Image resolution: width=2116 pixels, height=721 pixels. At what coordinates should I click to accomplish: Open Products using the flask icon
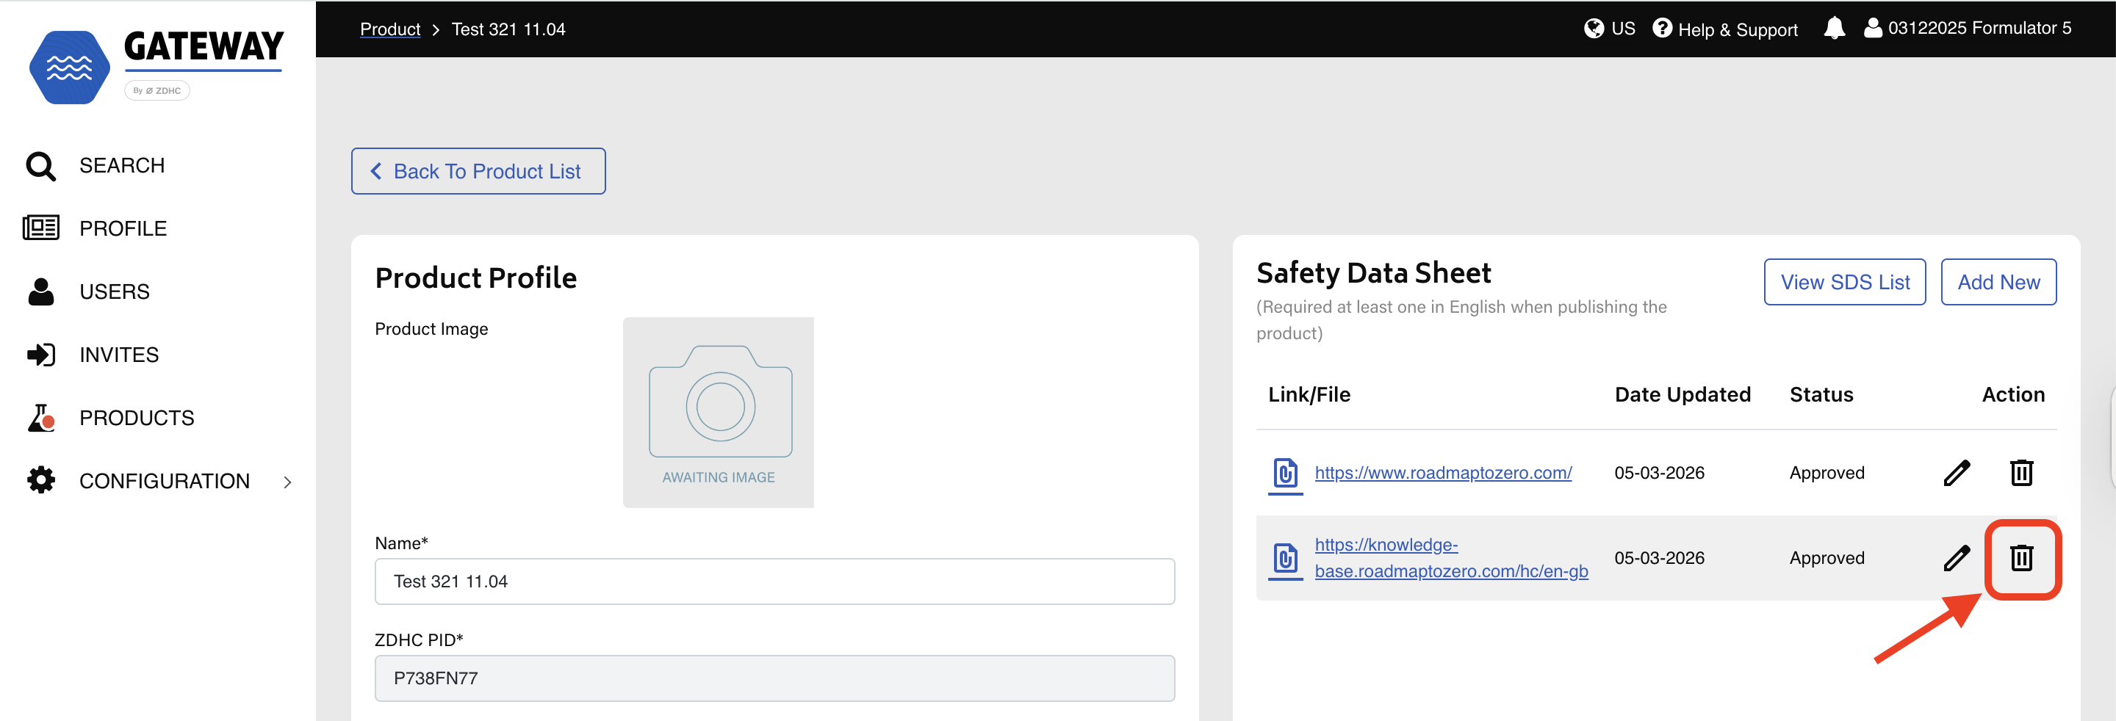pyautogui.click(x=40, y=417)
